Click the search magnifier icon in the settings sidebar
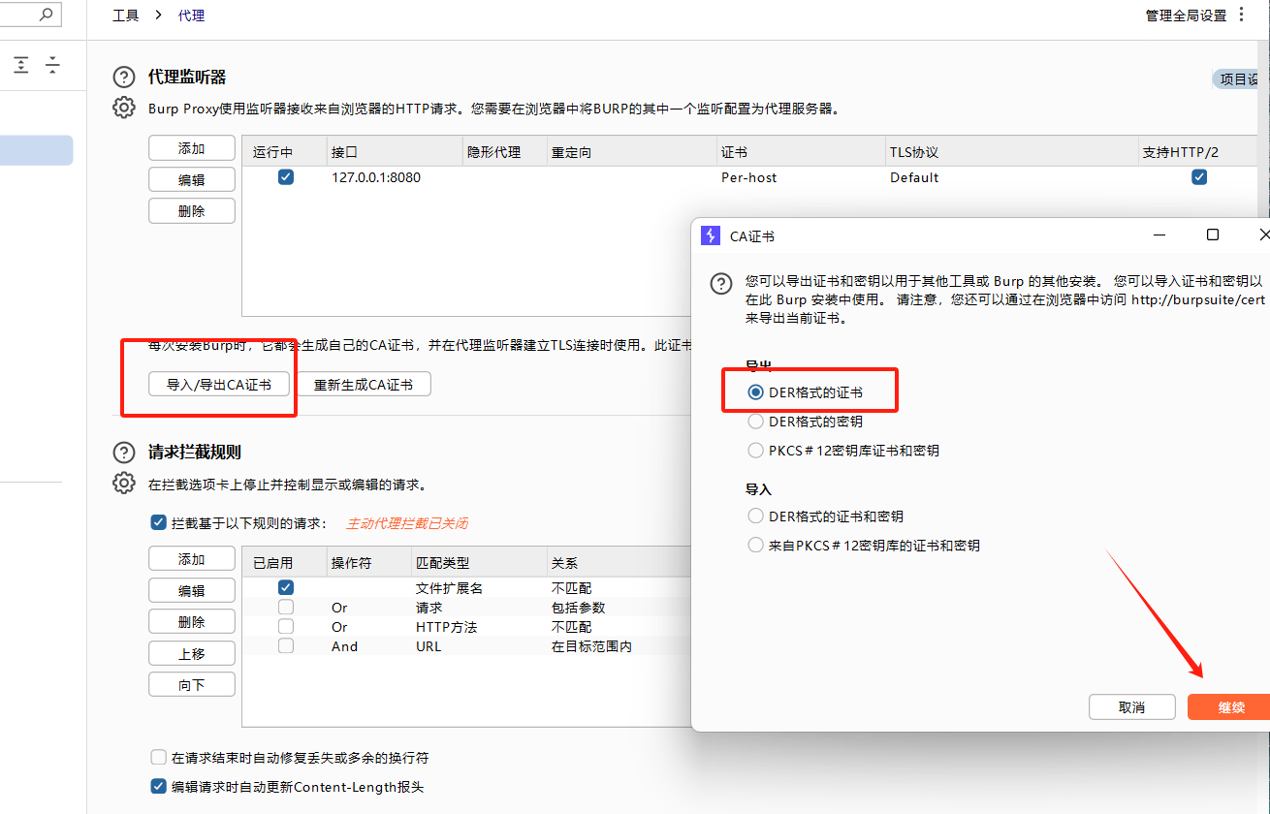This screenshot has height=814, width=1270. 45,15
